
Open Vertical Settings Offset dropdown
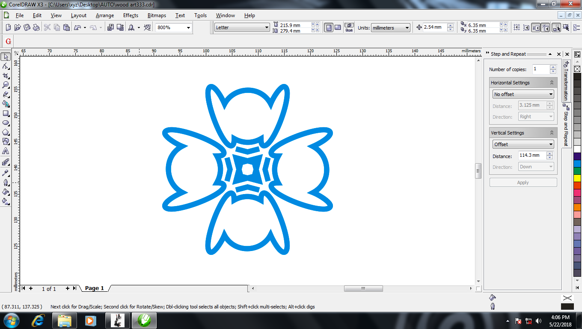(523, 144)
